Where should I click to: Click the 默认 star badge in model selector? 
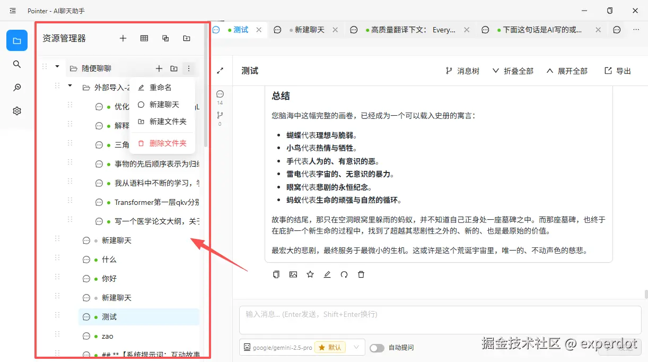tap(330, 348)
